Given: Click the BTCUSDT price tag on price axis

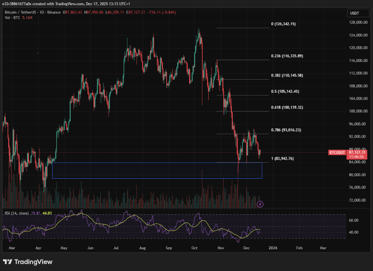Looking at the screenshot, I should tap(337, 152).
